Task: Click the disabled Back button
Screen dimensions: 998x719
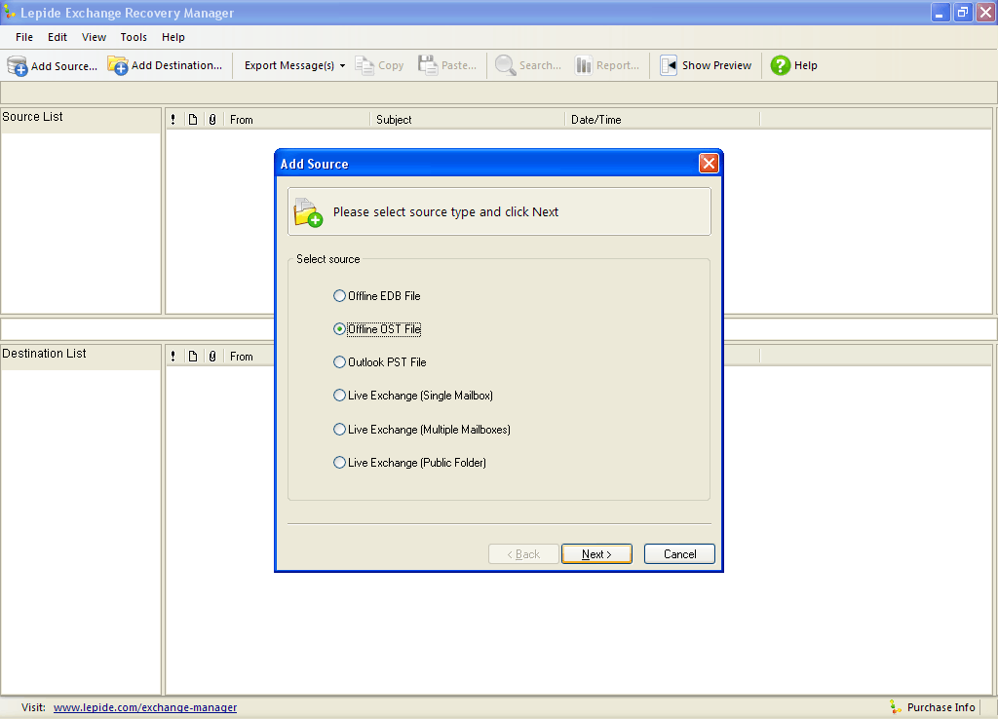Action: click(x=523, y=554)
